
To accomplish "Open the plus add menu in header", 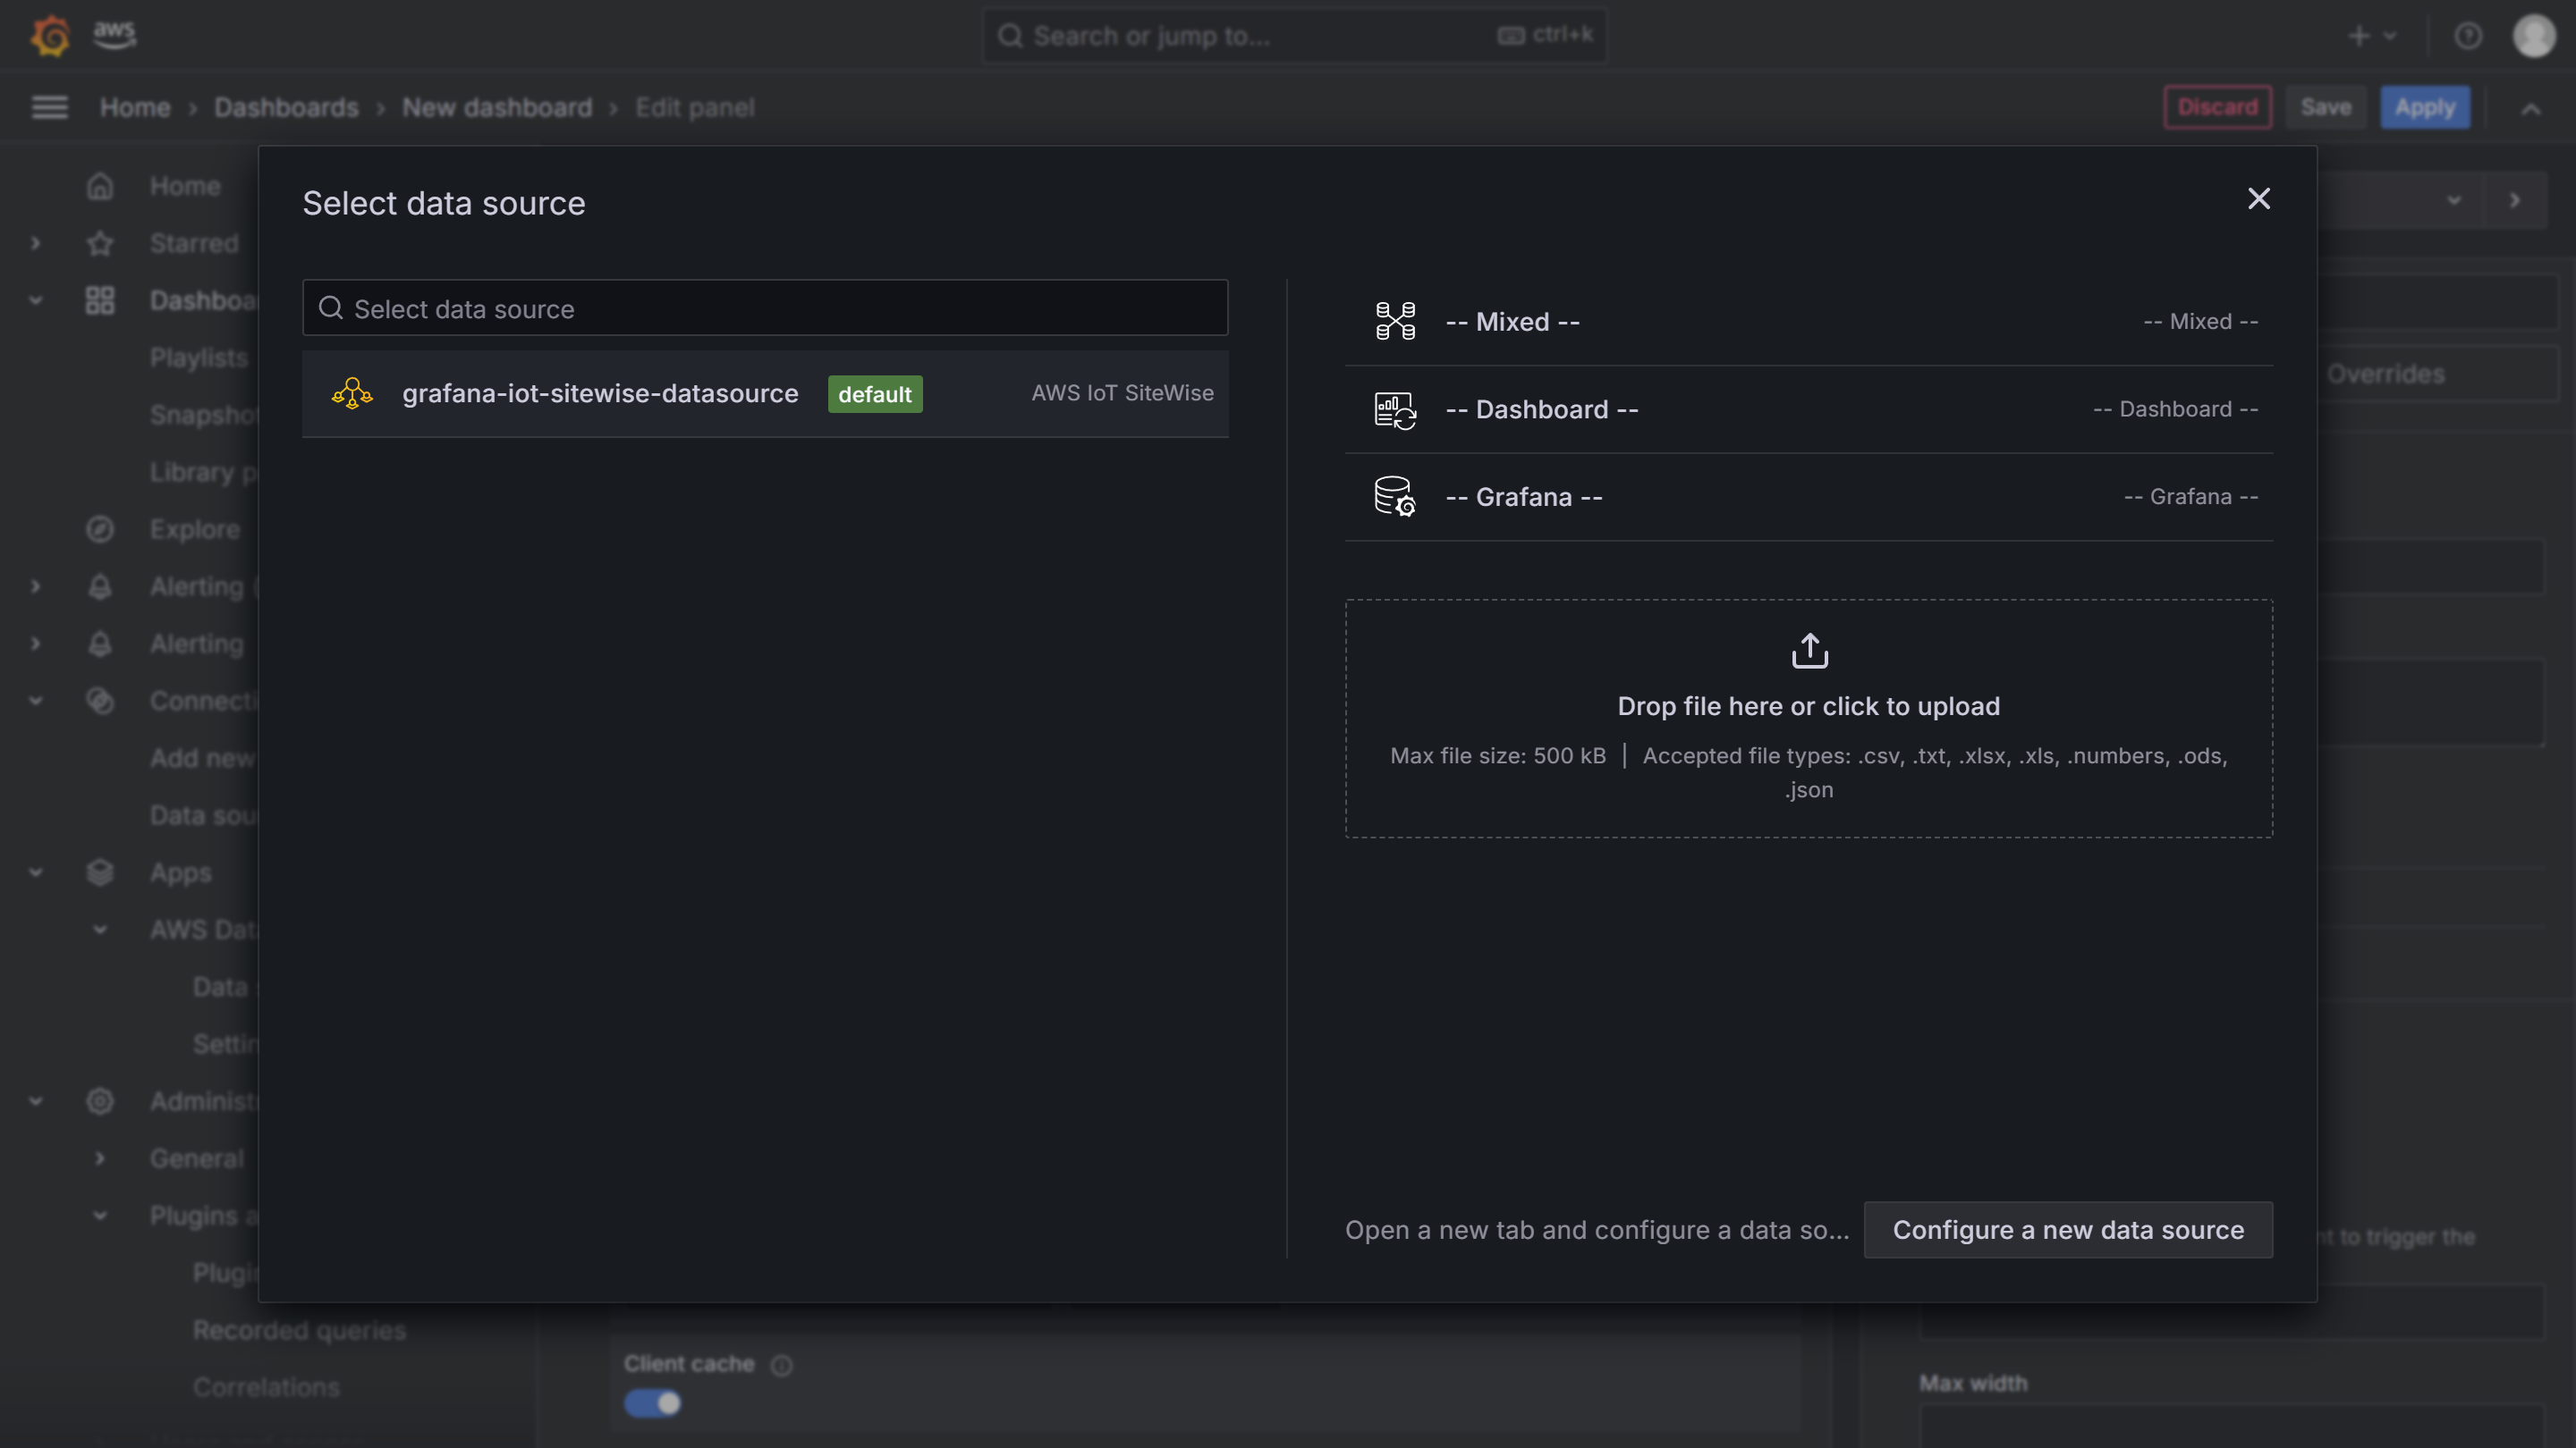I will pyautogui.click(x=2372, y=36).
